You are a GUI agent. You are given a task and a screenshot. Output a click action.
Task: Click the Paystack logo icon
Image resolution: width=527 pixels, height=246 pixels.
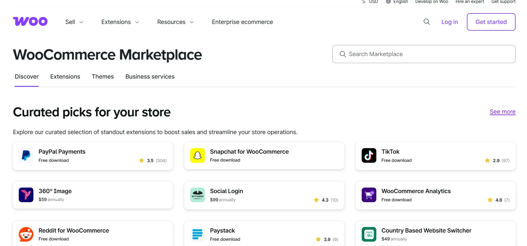(198, 234)
